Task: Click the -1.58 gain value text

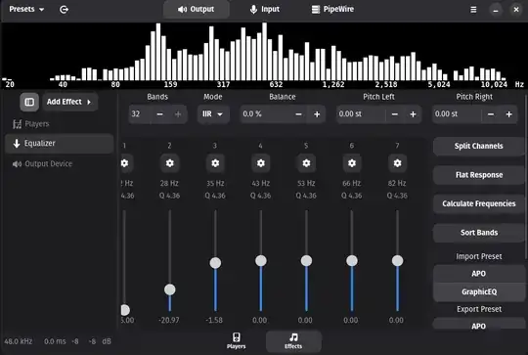Action: coord(214,321)
